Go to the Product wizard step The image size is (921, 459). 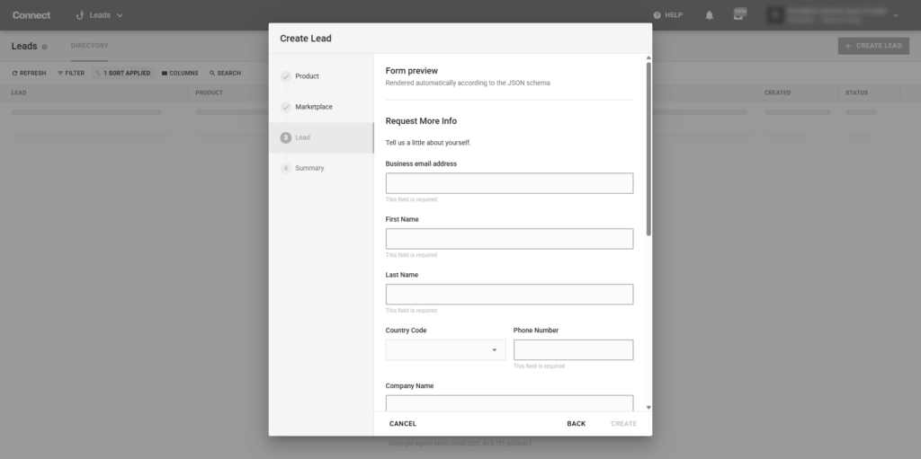point(307,76)
